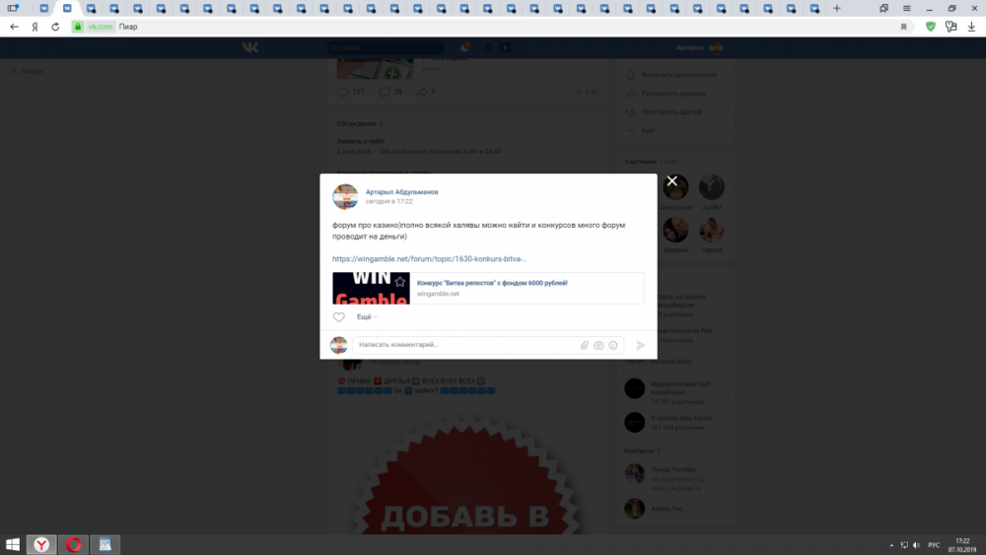986x555 pixels.
Task: Click the VK logo in the header
Action: tap(250, 47)
